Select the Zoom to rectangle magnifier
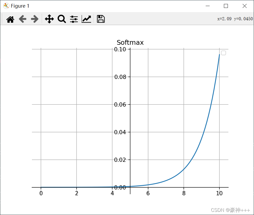The image size is (254, 215). coord(62,19)
